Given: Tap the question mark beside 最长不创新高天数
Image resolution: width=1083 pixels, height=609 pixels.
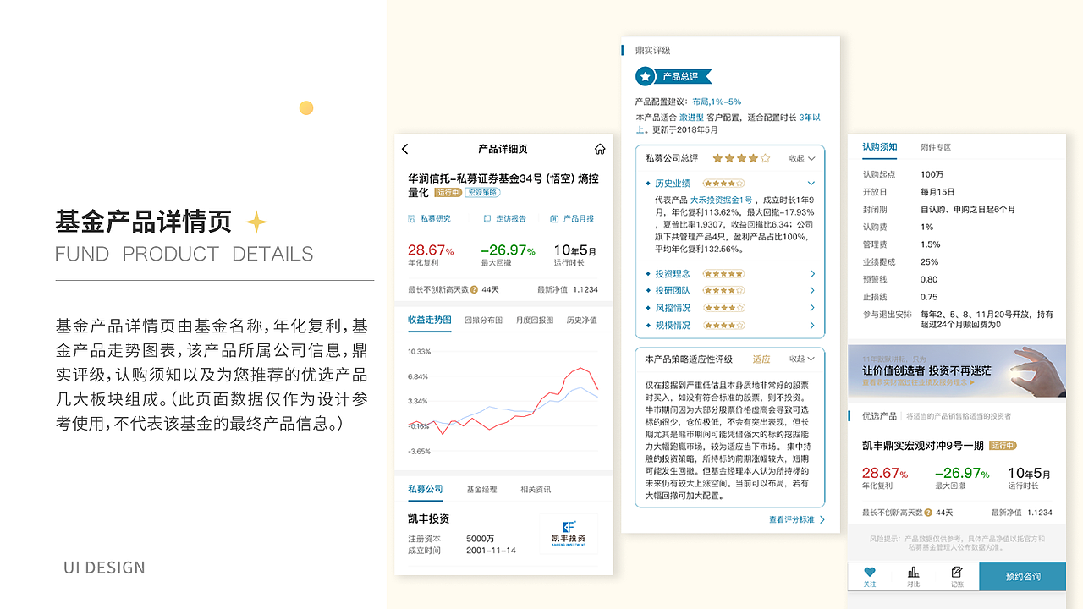Looking at the screenshot, I should point(473,289).
